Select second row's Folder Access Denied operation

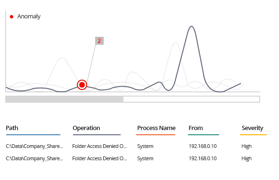click(x=99, y=158)
